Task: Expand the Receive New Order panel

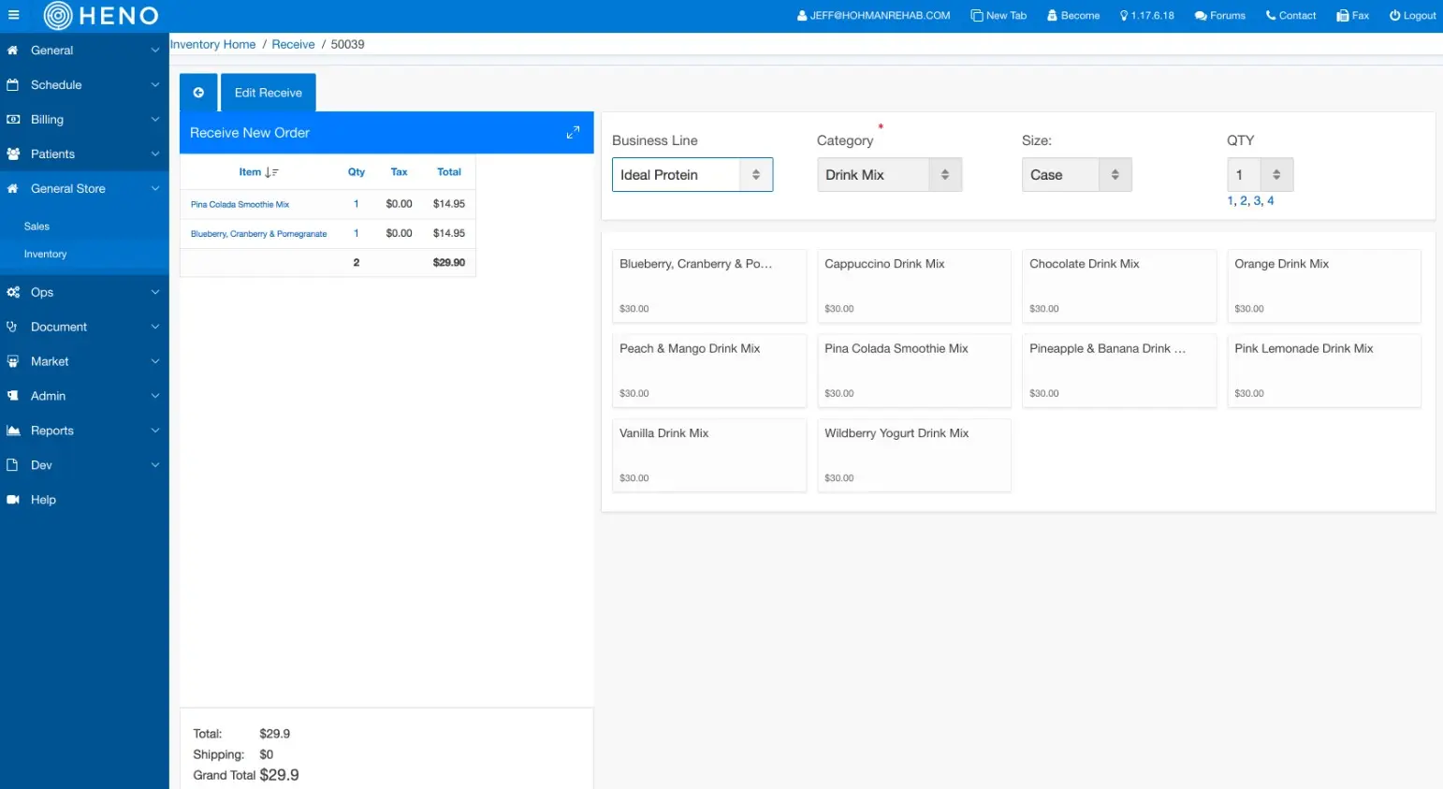Action: click(x=573, y=132)
